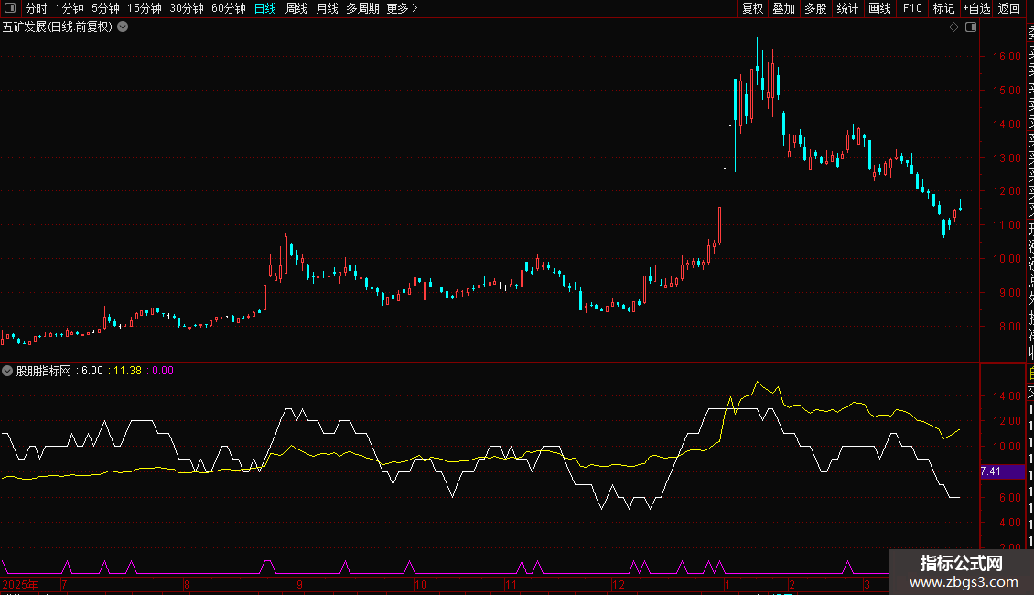Open the 复权 adjustment button
Screen dimensions: 1034x595
point(752,8)
